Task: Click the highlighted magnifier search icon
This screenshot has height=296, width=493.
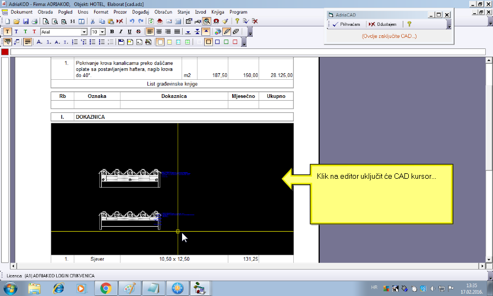Action: (x=206, y=21)
